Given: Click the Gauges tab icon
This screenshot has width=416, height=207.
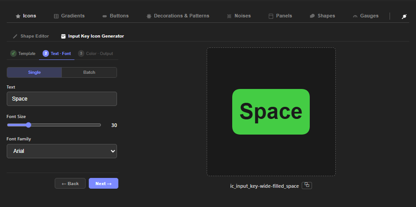Looking at the screenshot, I should (x=355, y=16).
